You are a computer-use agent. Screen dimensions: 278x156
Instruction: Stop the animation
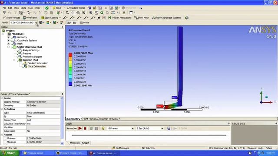(85, 128)
